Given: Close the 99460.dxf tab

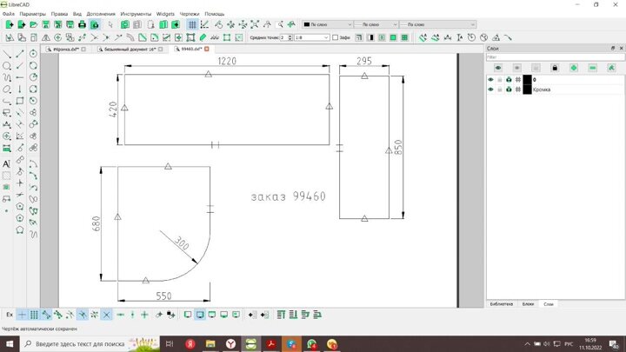Looking at the screenshot, I should point(207,49).
